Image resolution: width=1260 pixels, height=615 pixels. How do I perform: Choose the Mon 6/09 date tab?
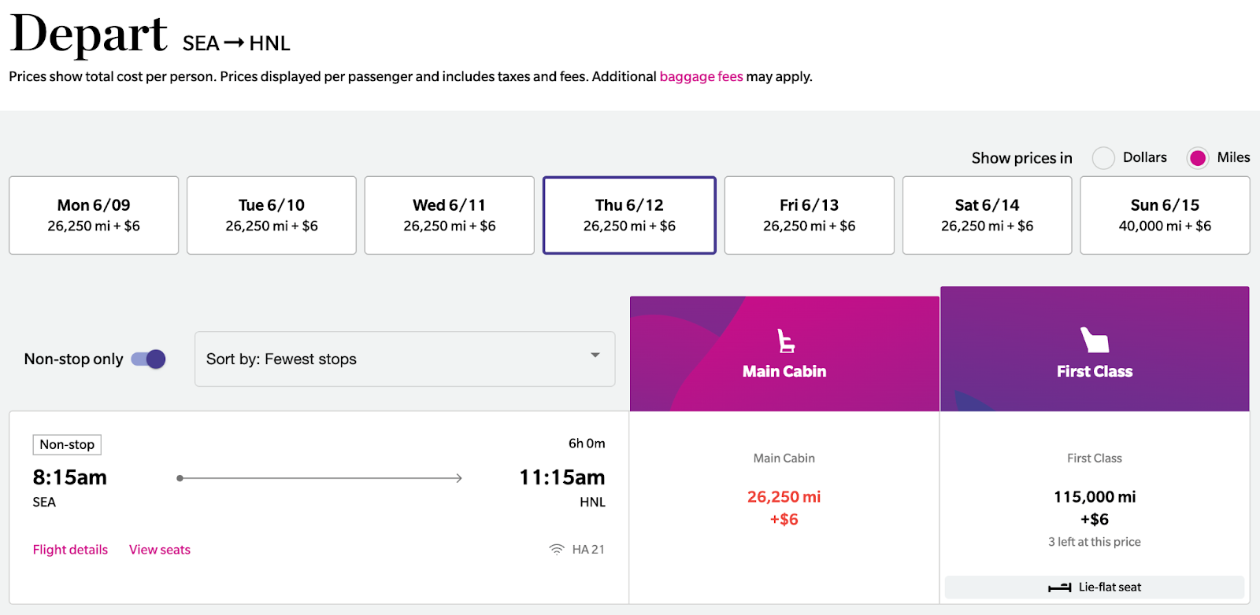(x=94, y=215)
